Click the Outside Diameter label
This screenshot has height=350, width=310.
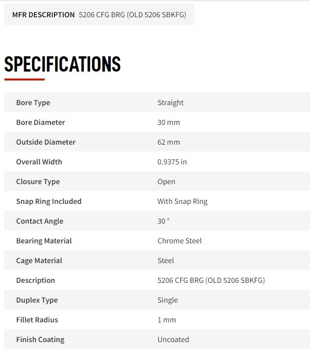click(46, 142)
